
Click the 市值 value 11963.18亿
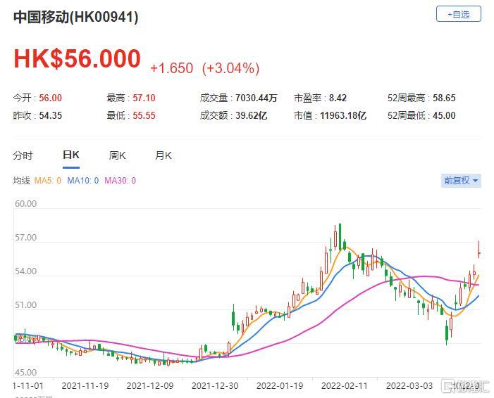[x=343, y=115]
